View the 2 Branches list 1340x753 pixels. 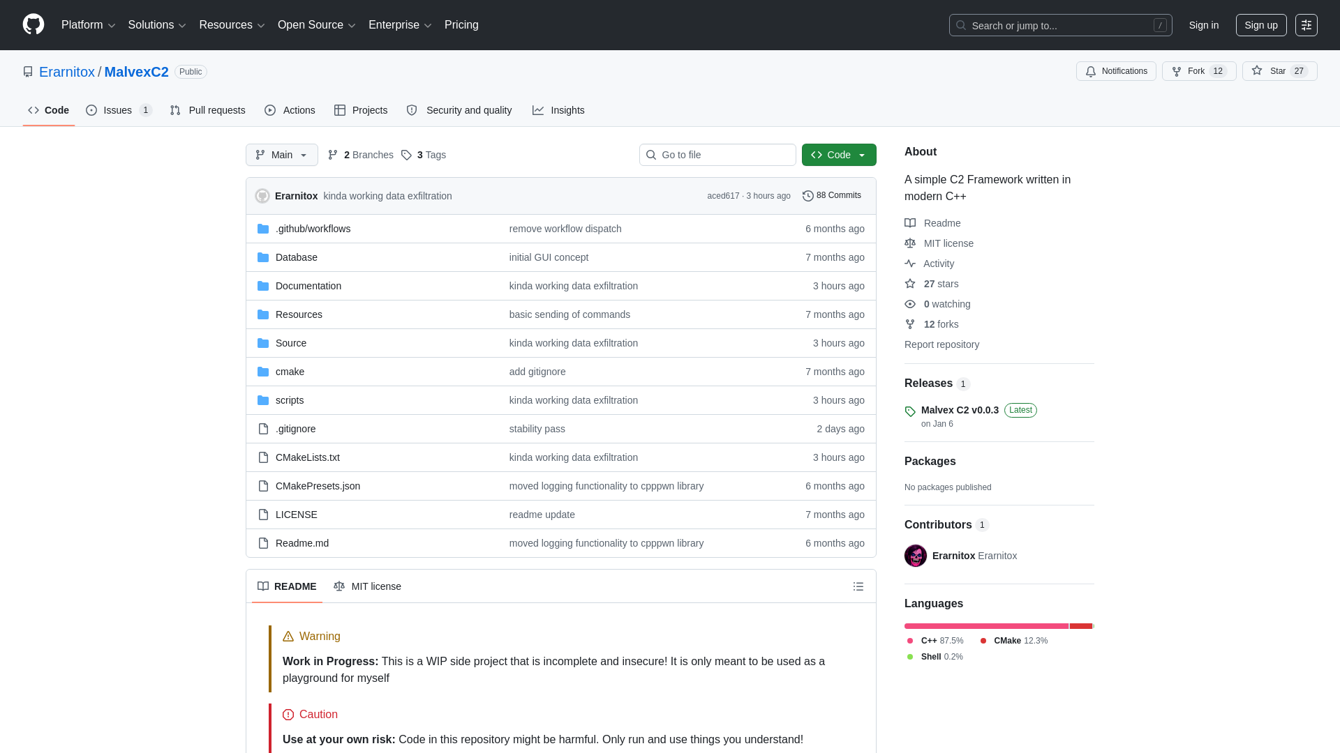click(x=361, y=155)
